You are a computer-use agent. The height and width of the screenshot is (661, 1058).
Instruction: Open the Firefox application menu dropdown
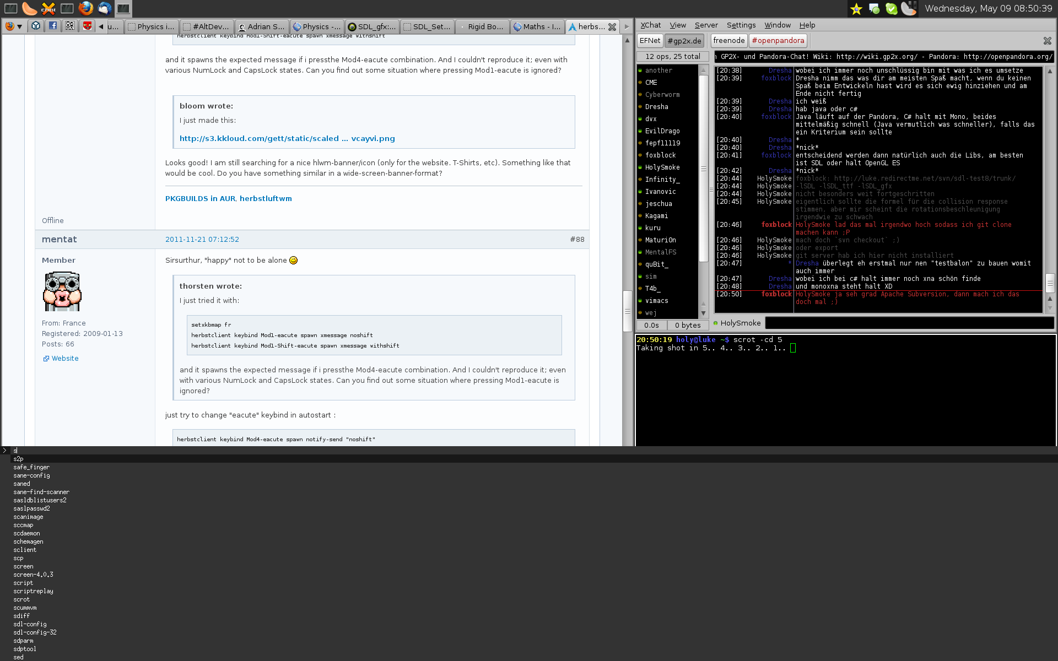tap(13, 26)
